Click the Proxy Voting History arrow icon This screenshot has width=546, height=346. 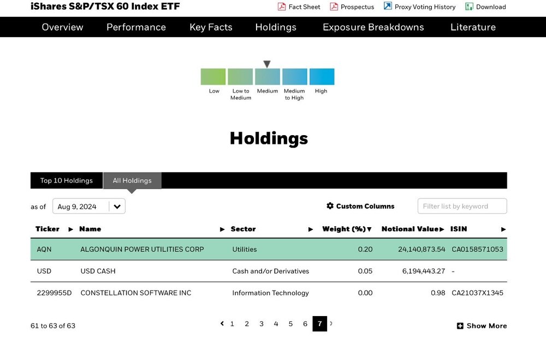pyautogui.click(x=388, y=6)
